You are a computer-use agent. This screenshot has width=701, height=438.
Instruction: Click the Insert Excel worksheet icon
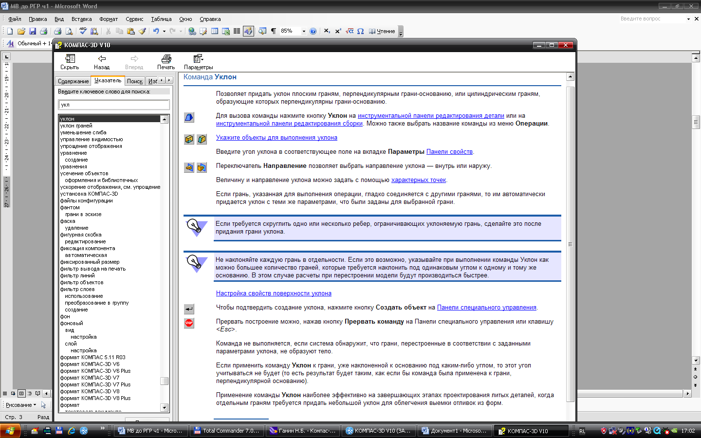coord(226,31)
